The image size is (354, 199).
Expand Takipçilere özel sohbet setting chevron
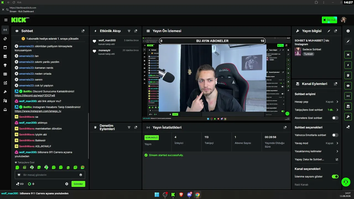tap(337, 110)
